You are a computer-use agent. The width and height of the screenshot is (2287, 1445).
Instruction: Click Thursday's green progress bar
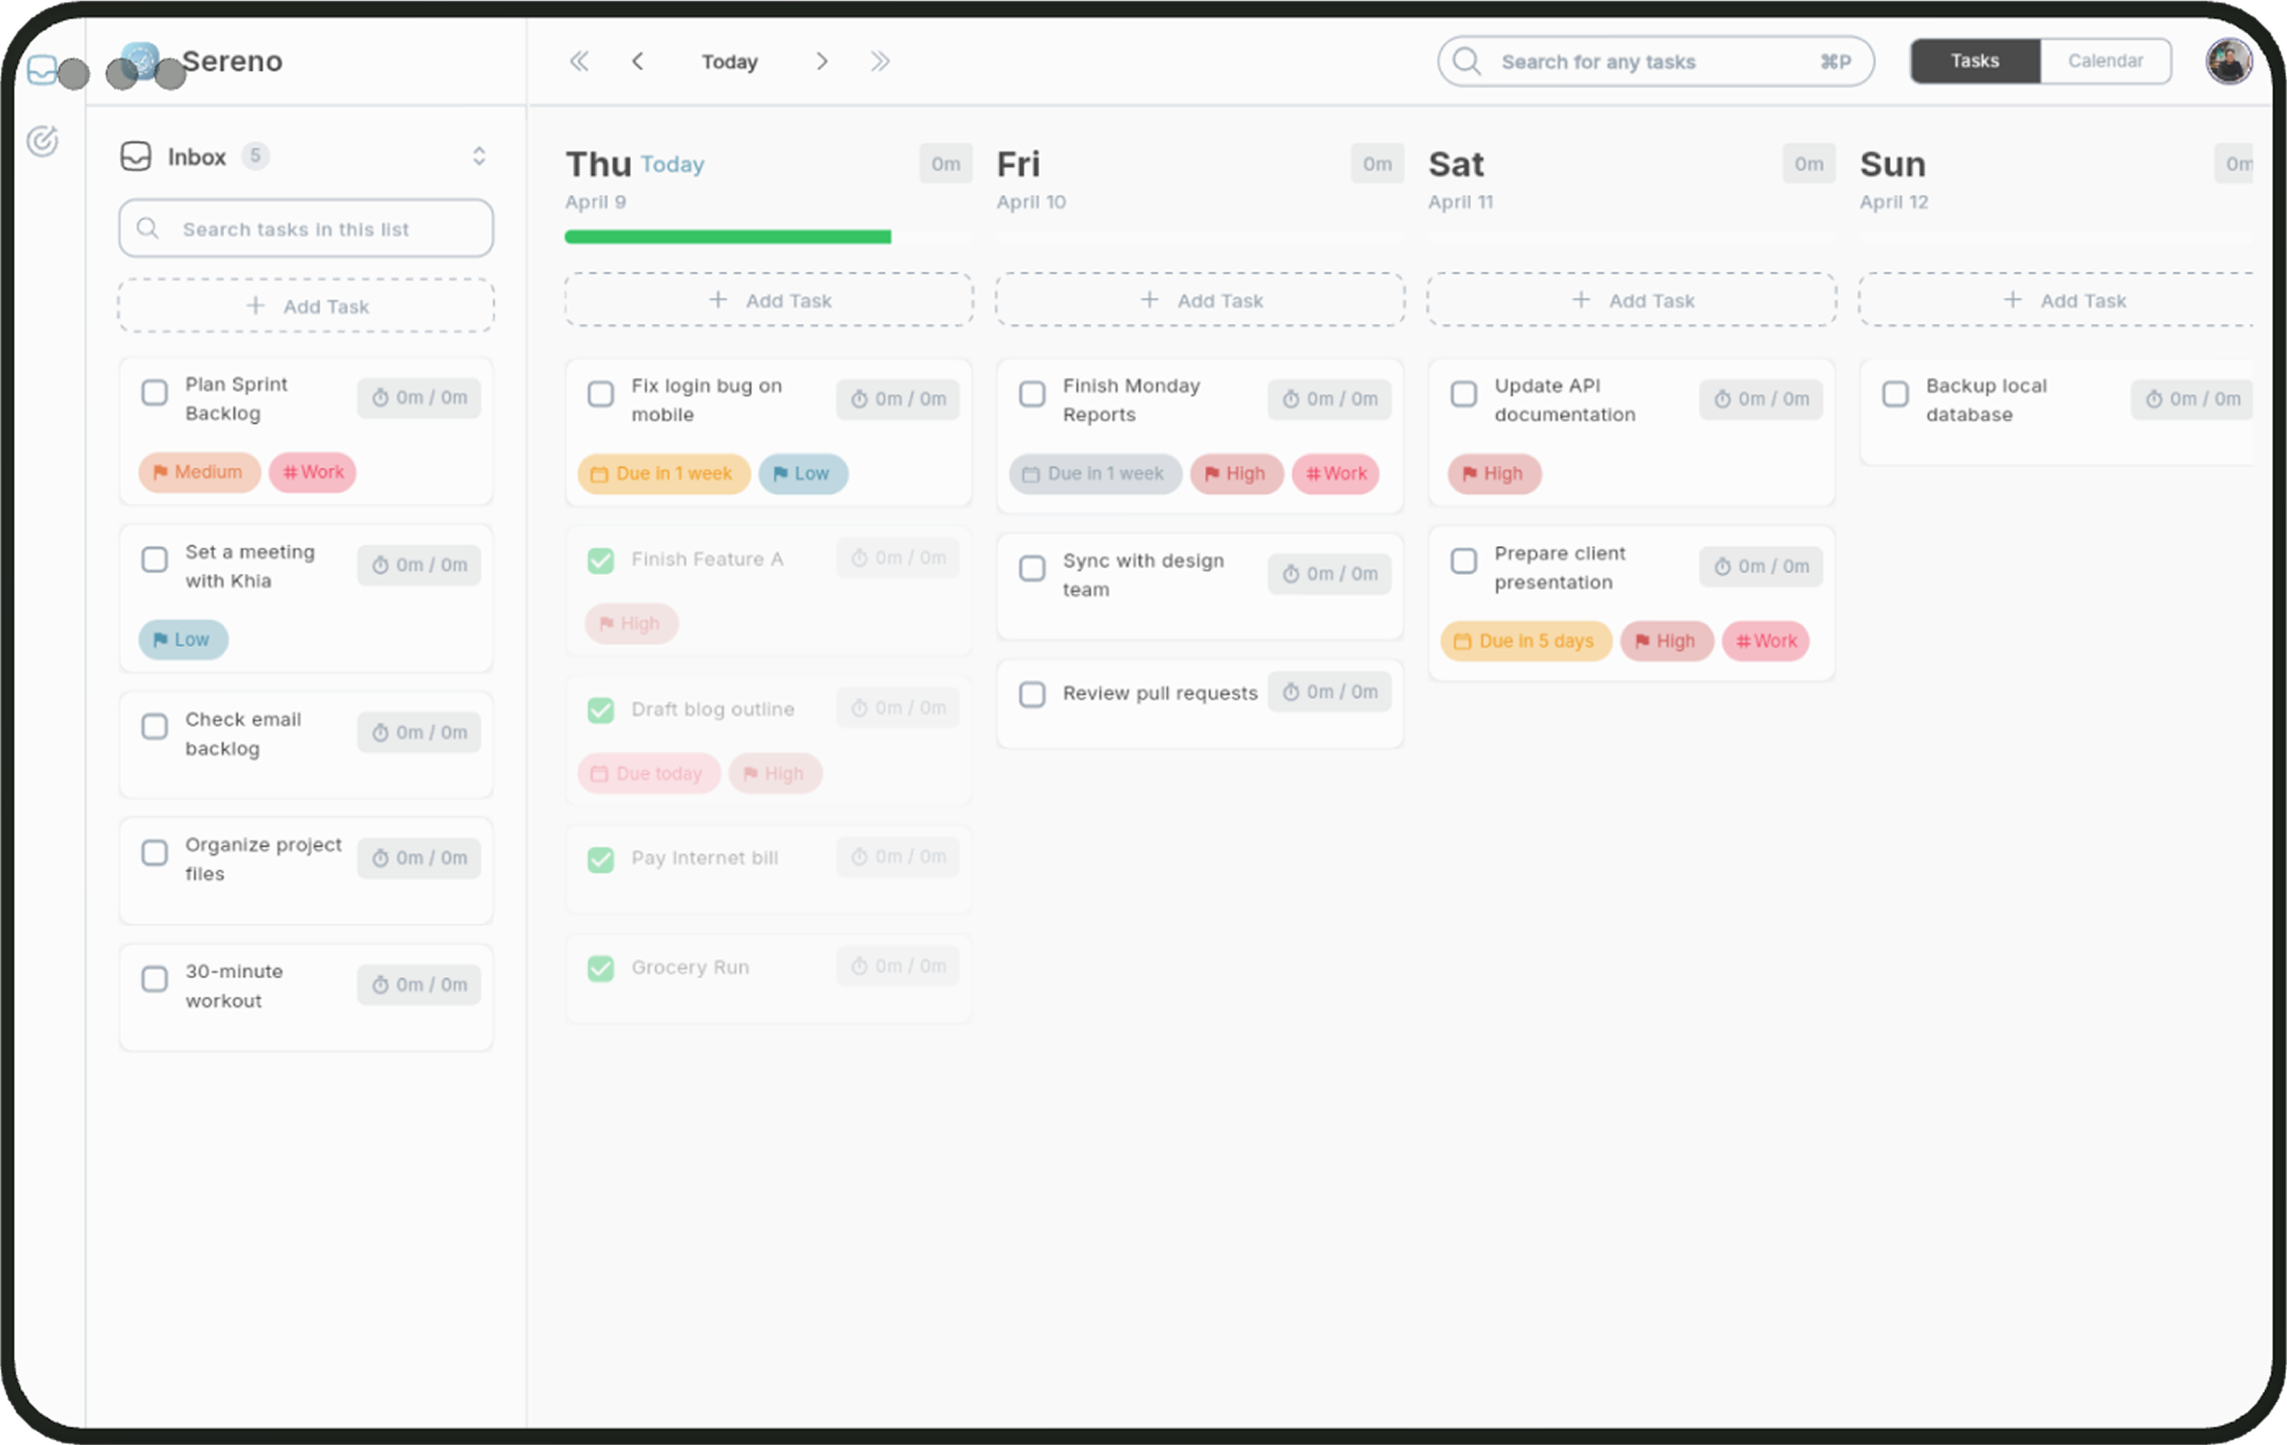click(x=727, y=235)
